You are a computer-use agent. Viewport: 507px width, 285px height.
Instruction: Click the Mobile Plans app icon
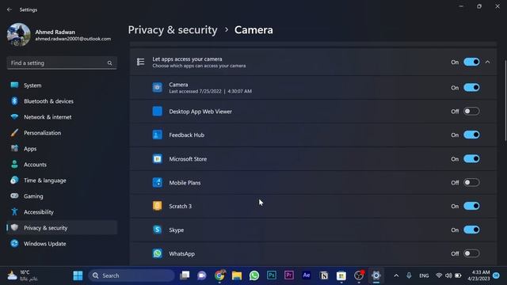point(158,182)
